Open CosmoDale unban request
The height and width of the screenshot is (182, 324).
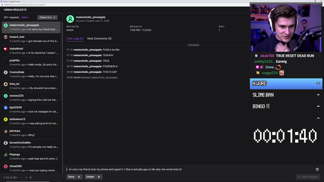click(31, 74)
